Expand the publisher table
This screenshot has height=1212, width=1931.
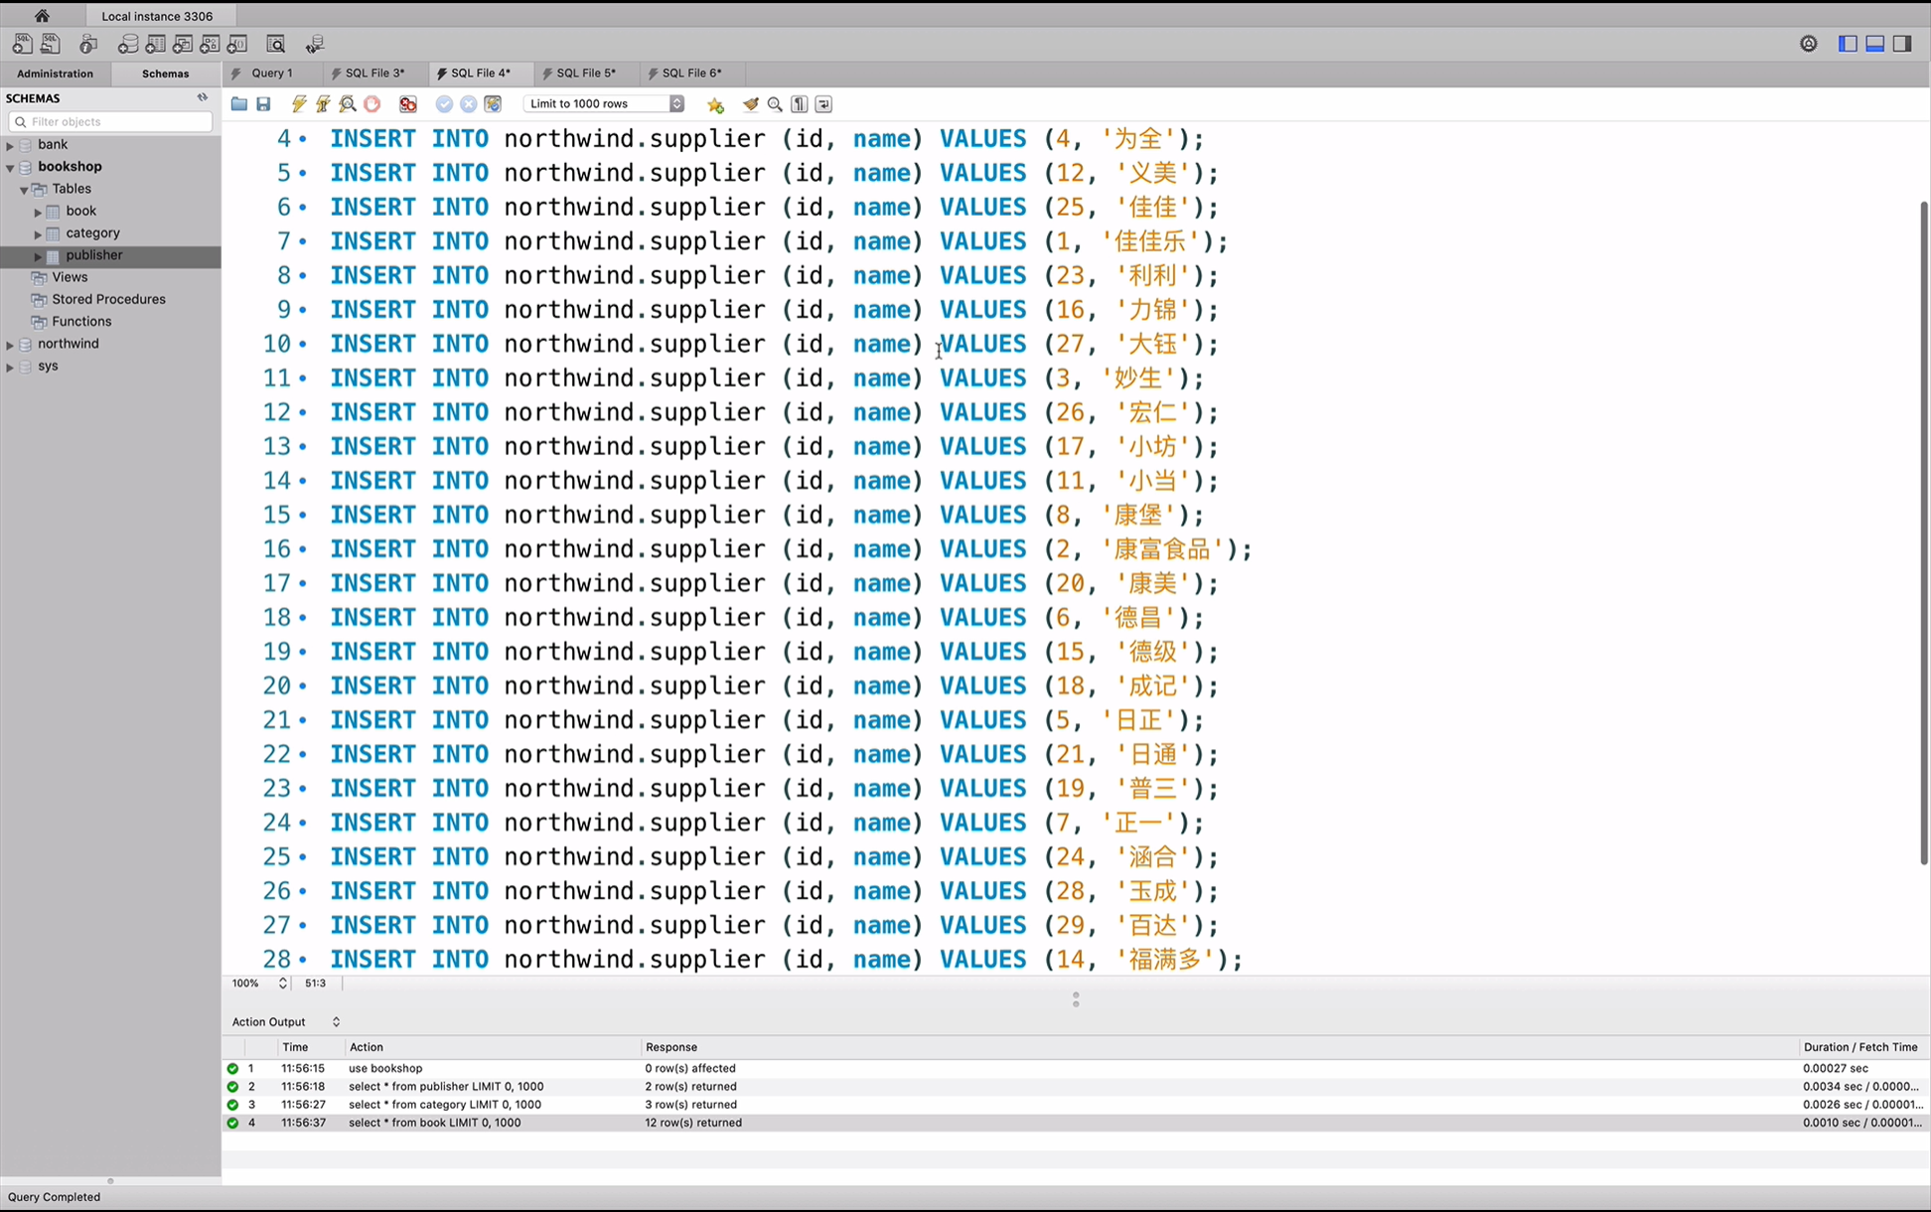38,256
